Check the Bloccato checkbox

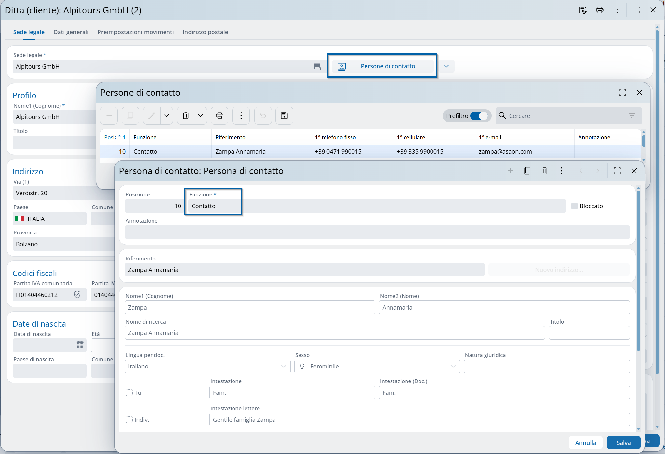[575, 206]
